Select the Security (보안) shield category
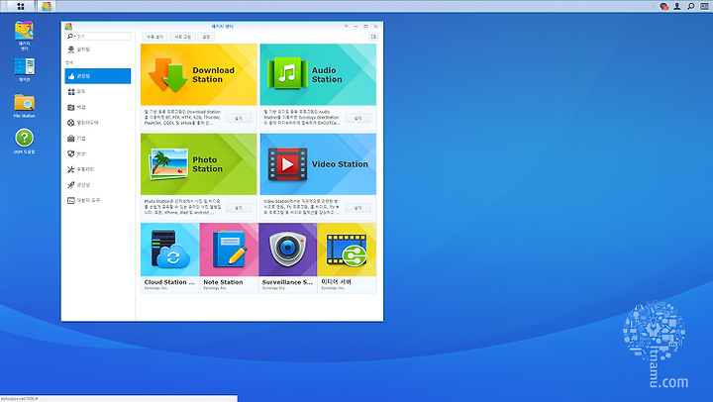The image size is (713, 402). click(x=98, y=153)
